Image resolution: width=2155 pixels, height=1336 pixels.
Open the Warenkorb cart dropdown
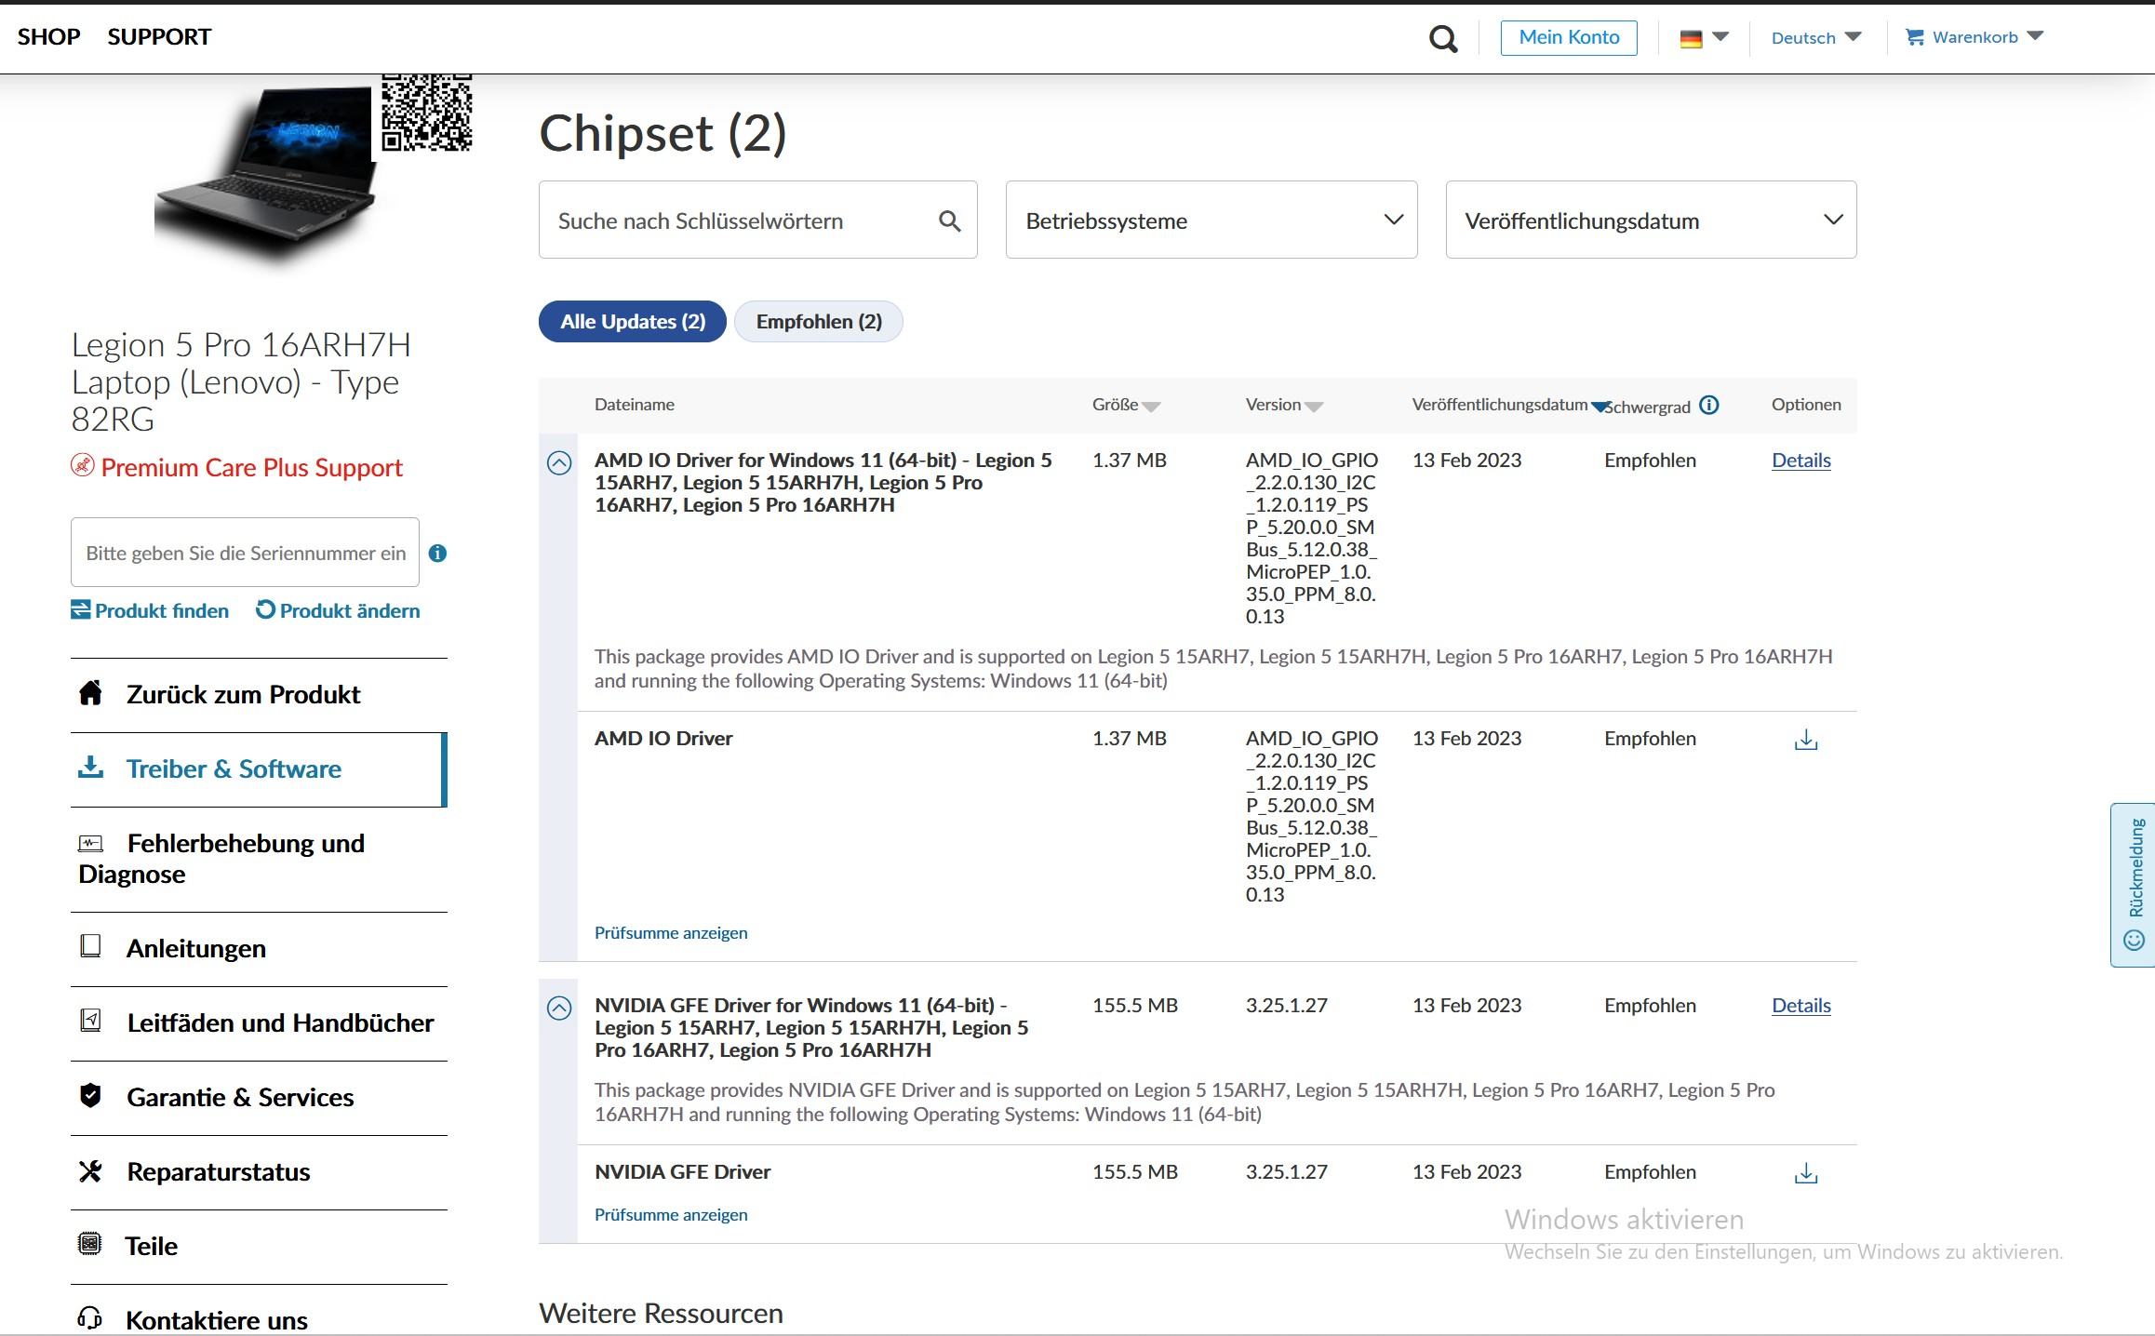[1974, 37]
